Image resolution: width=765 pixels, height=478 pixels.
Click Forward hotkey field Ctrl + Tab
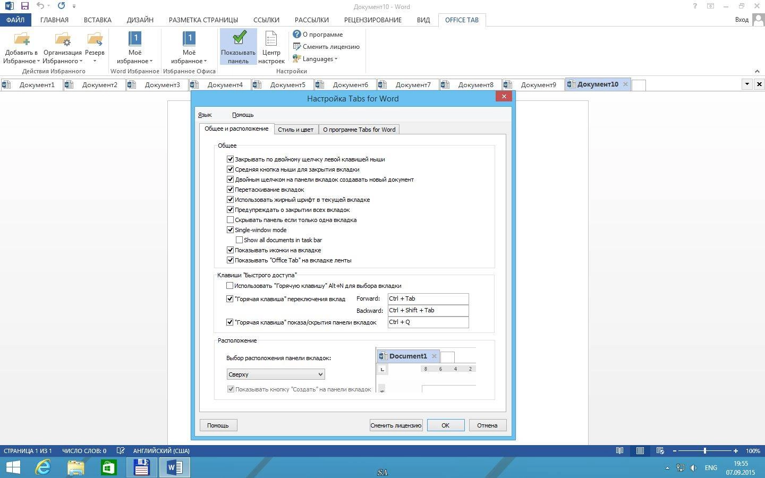pyautogui.click(x=428, y=298)
